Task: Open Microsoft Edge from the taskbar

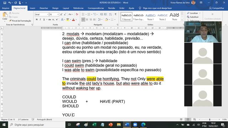Action: (x=143, y=125)
